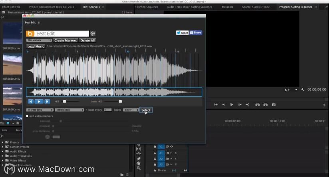Open the 'evenly' dropdown
The image size is (330, 177).
point(131,110)
